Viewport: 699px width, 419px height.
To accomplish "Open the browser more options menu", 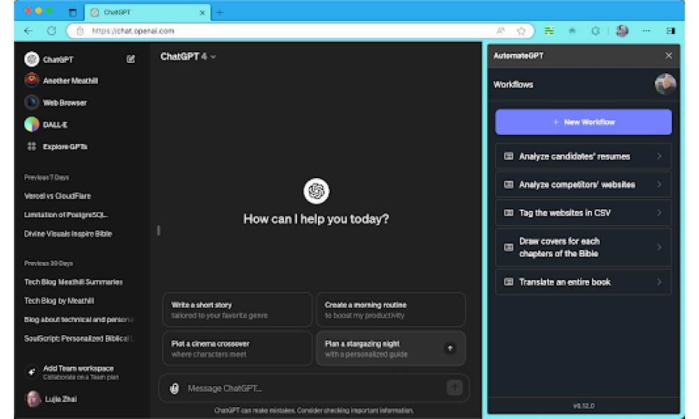I will pos(646,31).
